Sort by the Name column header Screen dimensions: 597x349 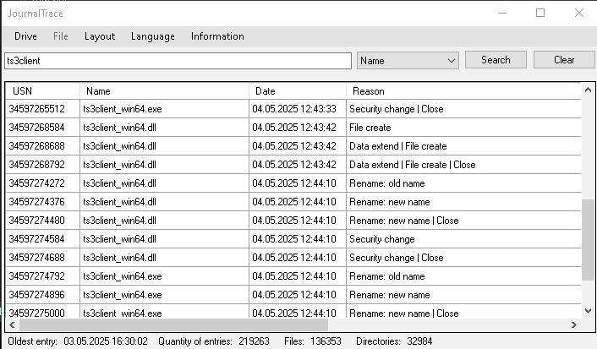point(165,91)
